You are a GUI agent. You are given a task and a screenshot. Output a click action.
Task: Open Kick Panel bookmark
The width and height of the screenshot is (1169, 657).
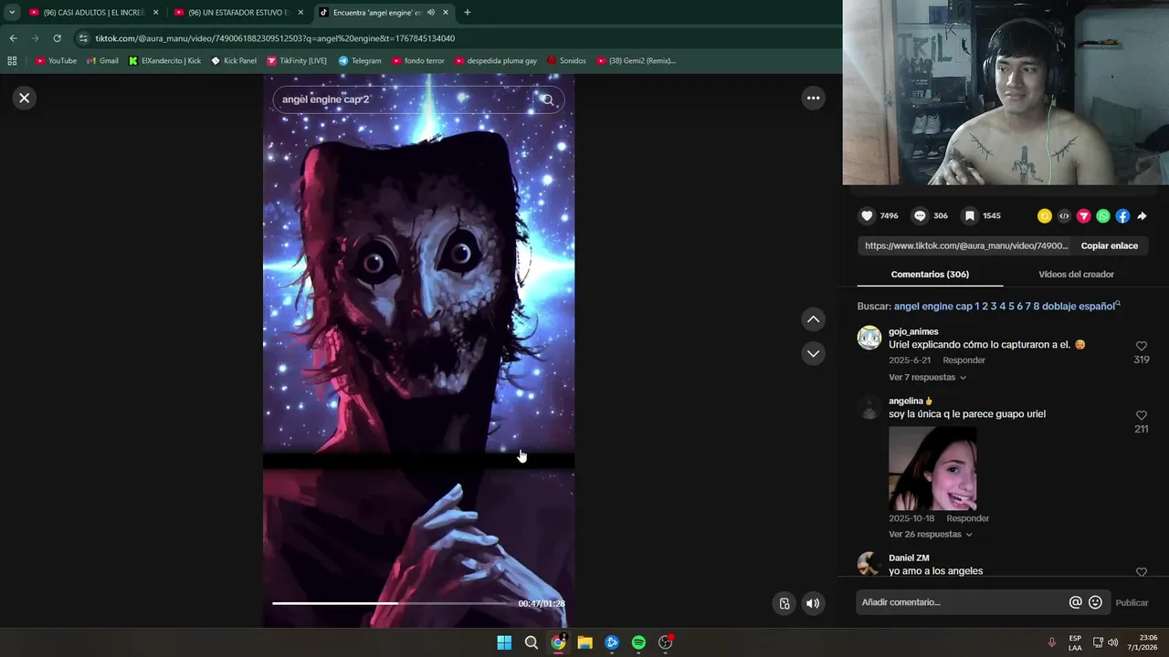234,61
